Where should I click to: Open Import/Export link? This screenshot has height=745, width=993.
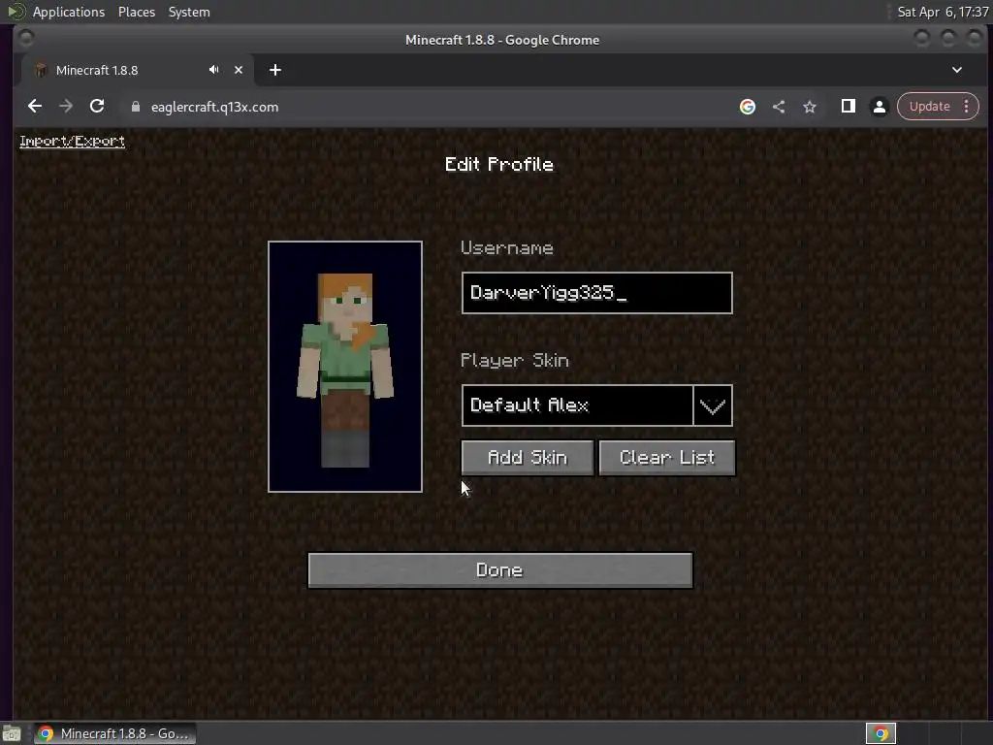[x=72, y=142]
